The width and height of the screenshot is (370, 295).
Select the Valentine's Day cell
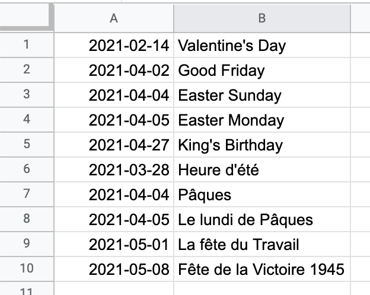pos(262,45)
